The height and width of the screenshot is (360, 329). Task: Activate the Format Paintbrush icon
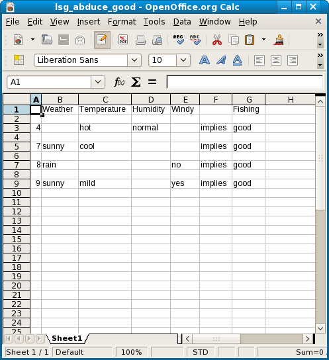[279, 40]
